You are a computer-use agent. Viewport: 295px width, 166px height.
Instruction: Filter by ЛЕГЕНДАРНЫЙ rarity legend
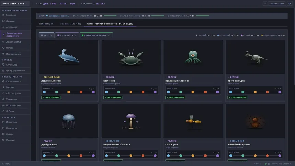click(273, 35)
